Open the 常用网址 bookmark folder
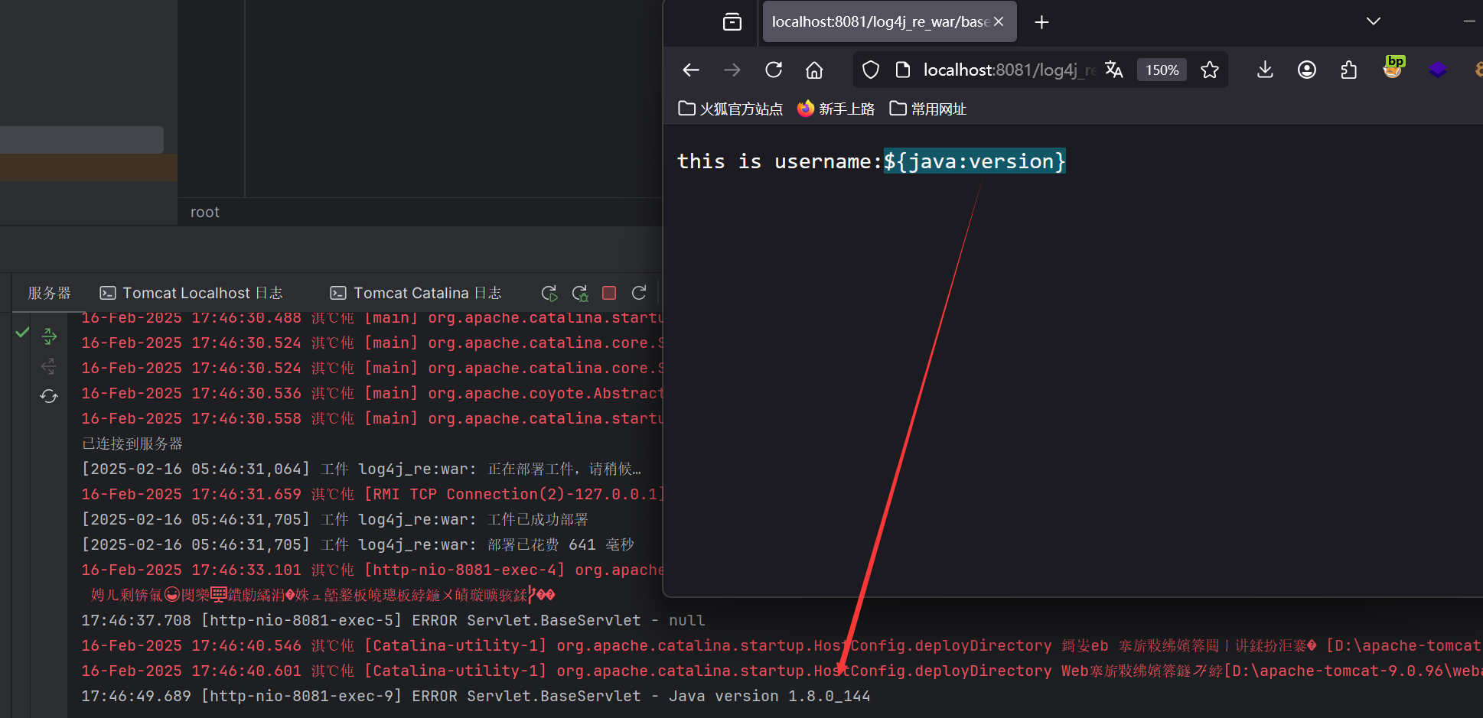The image size is (1483, 718). click(x=928, y=109)
